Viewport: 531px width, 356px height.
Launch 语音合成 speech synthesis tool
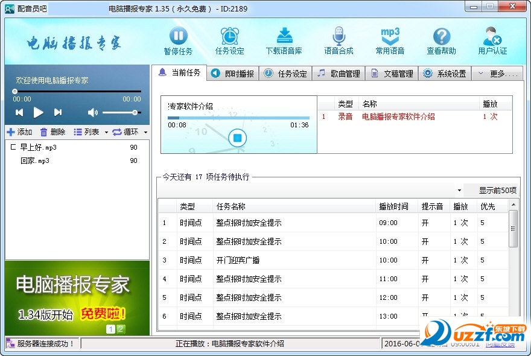339,40
